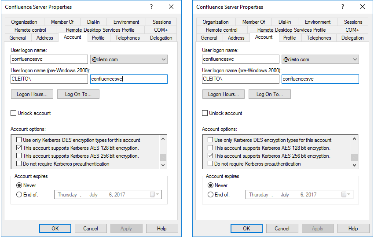Switch to Organization tab in left dialog
The width and height of the screenshot is (374, 237).
[x=24, y=22]
